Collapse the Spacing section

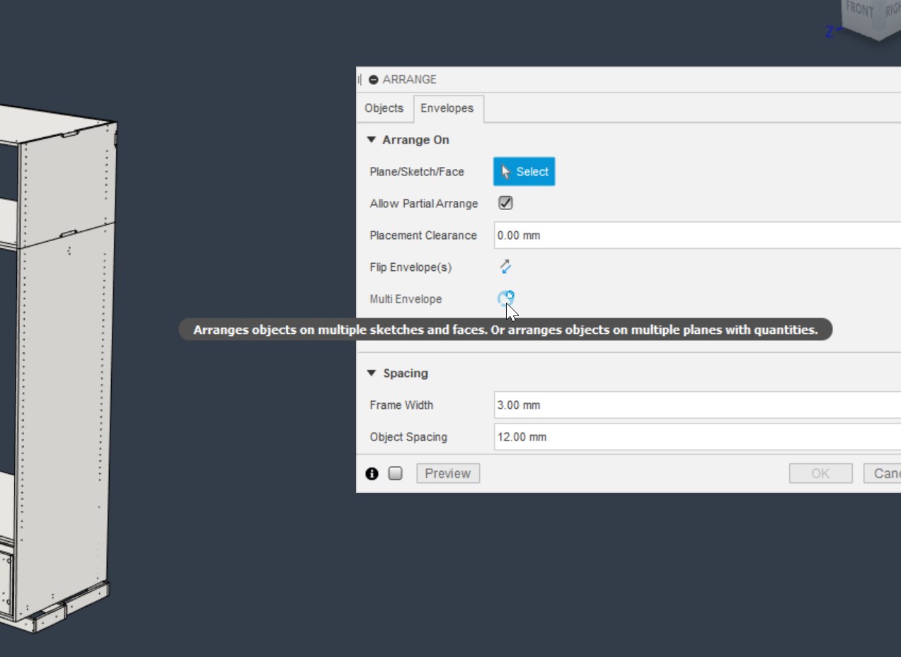[370, 373]
